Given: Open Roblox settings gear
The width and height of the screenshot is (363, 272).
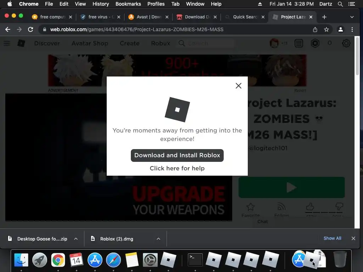Looking at the screenshot, I should click(x=346, y=43).
